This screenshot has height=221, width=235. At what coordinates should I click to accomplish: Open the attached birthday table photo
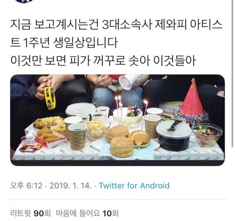[117, 120]
